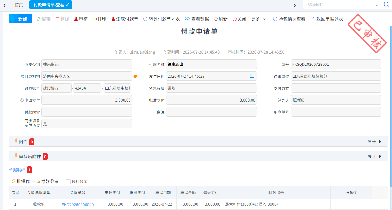This screenshot has width=392, height=210.
Task: Click the 付款提示 column header
Action: click(x=276, y=193)
